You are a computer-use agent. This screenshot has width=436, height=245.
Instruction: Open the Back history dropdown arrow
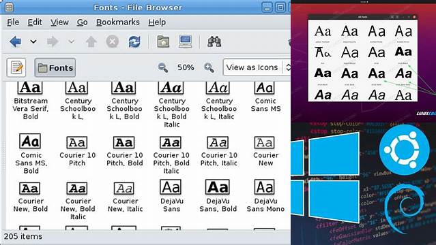(x=33, y=42)
